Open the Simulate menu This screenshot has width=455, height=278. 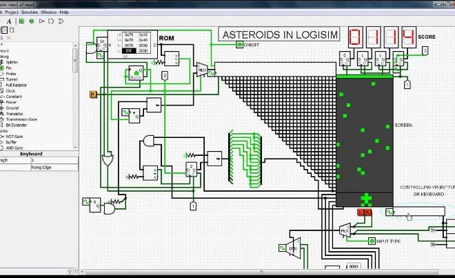pos(30,12)
